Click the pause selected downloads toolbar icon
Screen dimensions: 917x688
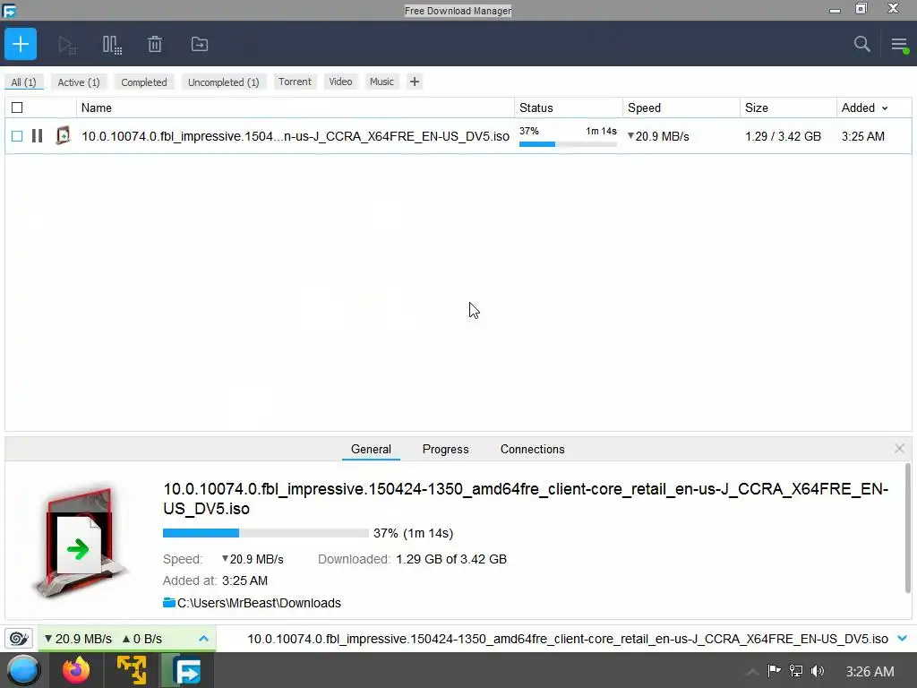pyautogui.click(x=112, y=45)
